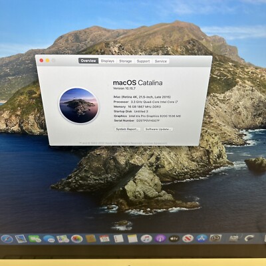Click the "Version 10.15.7" text
This screenshot has width=266, height=266.
pyautogui.click(x=124, y=88)
